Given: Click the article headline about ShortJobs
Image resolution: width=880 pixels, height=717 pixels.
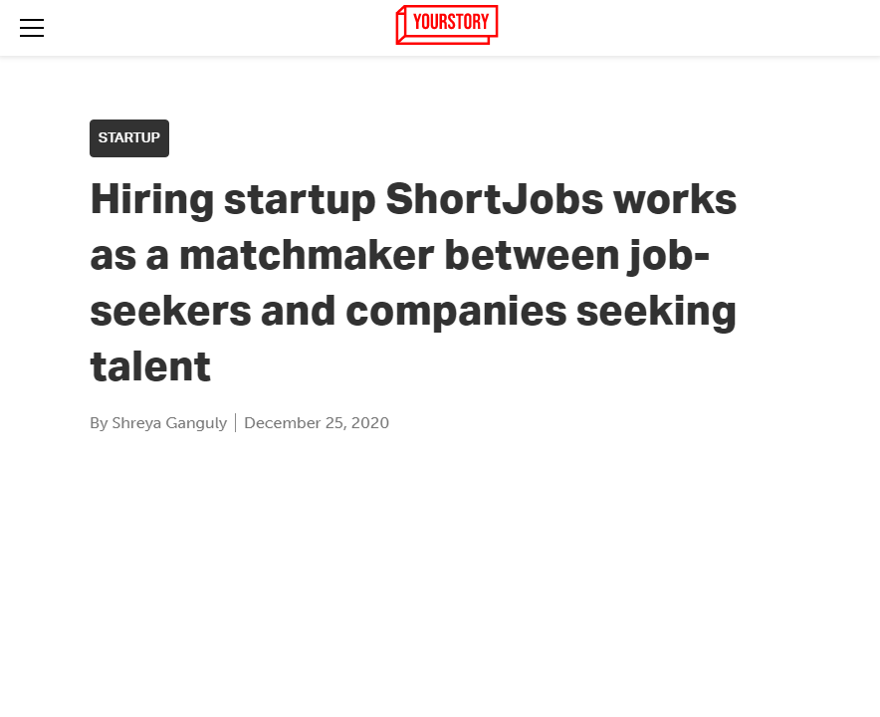Looking at the screenshot, I should 413,282.
